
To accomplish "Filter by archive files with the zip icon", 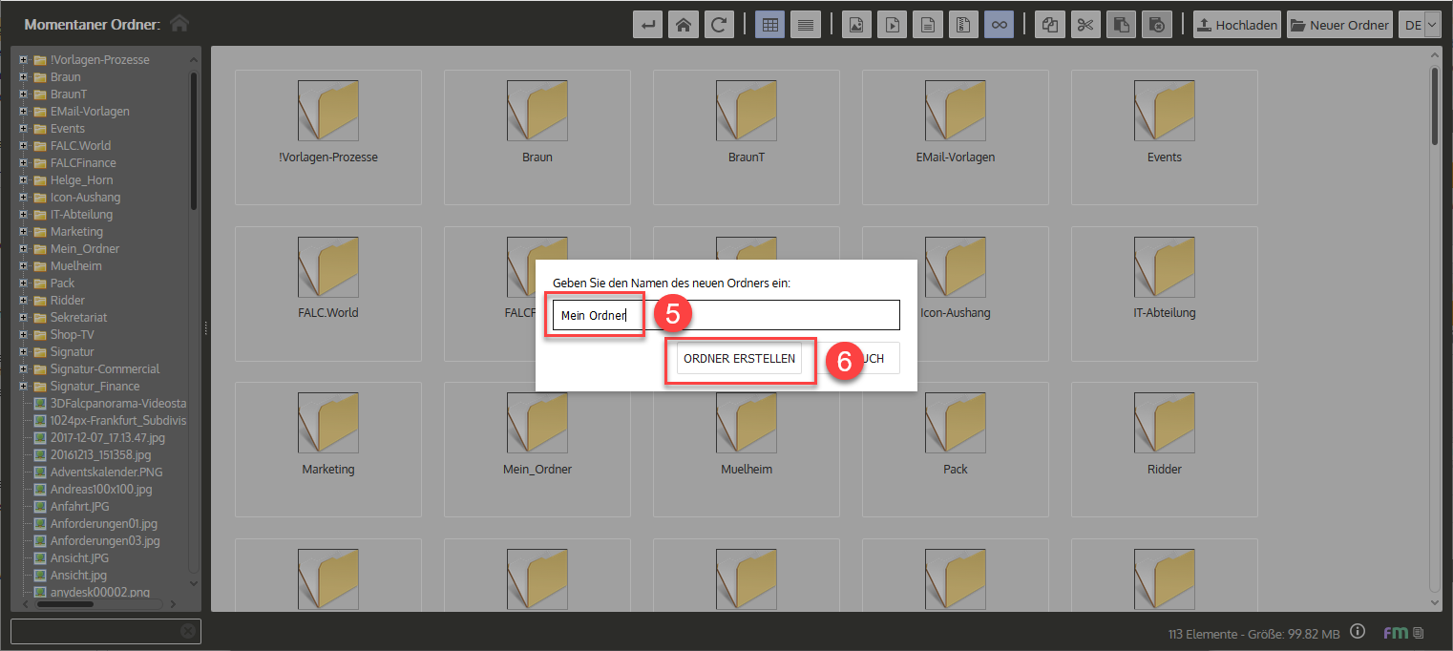I will pyautogui.click(x=962, y=25).
